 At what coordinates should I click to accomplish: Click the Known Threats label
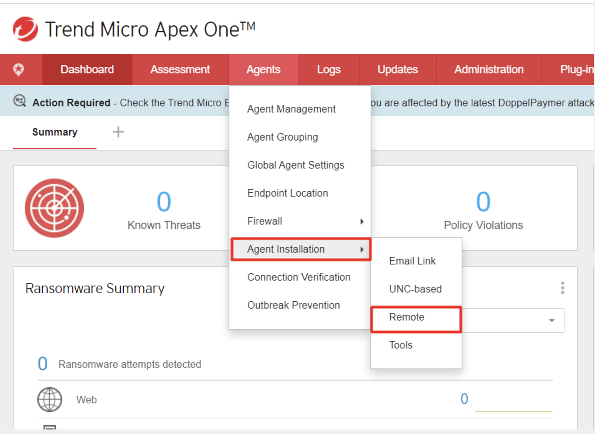tap(164, 225)
